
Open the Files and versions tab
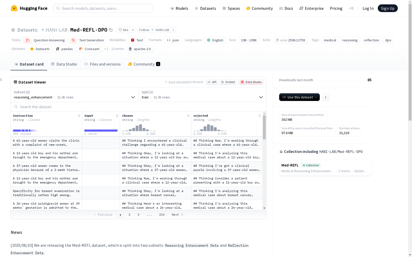pos(102,64)
